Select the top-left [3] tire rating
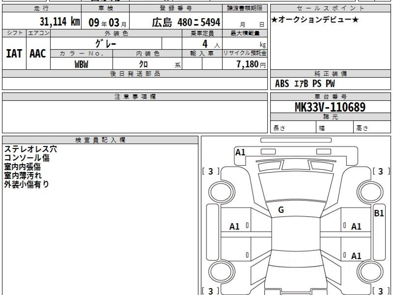 [211, 171]
